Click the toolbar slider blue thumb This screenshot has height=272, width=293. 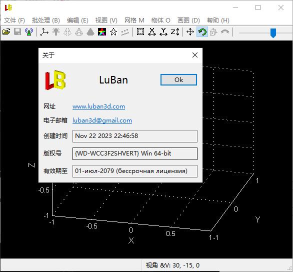pos(273,33)
